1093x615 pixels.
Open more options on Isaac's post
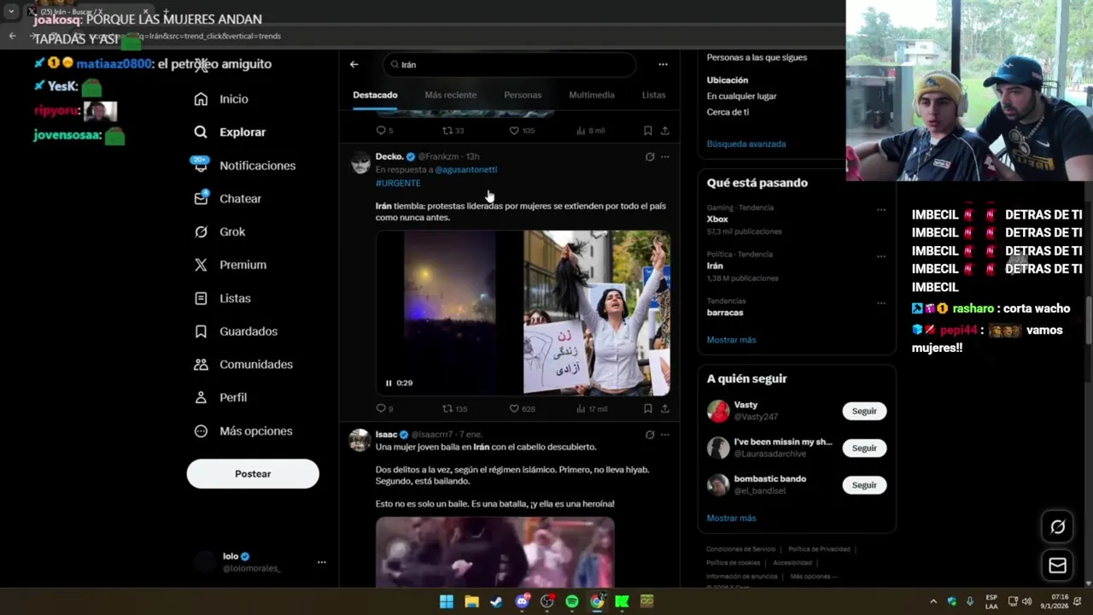[x=665, y=435]
